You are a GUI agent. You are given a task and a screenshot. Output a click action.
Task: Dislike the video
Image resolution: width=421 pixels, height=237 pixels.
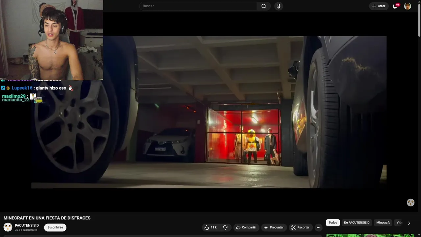[225, 227]
